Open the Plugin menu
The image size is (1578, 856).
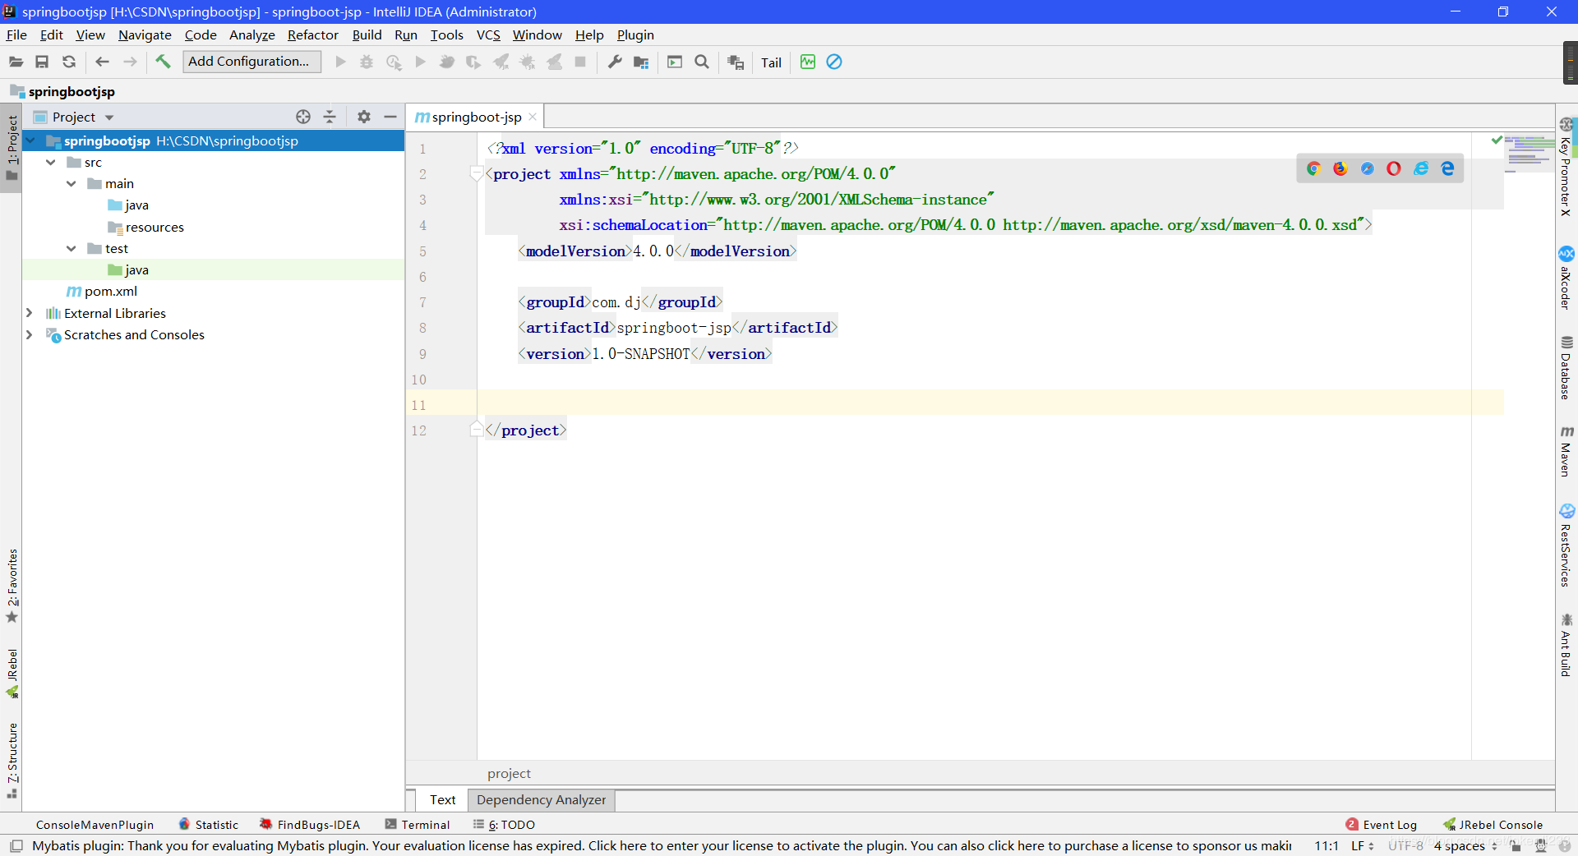click(x=635, y=35)
